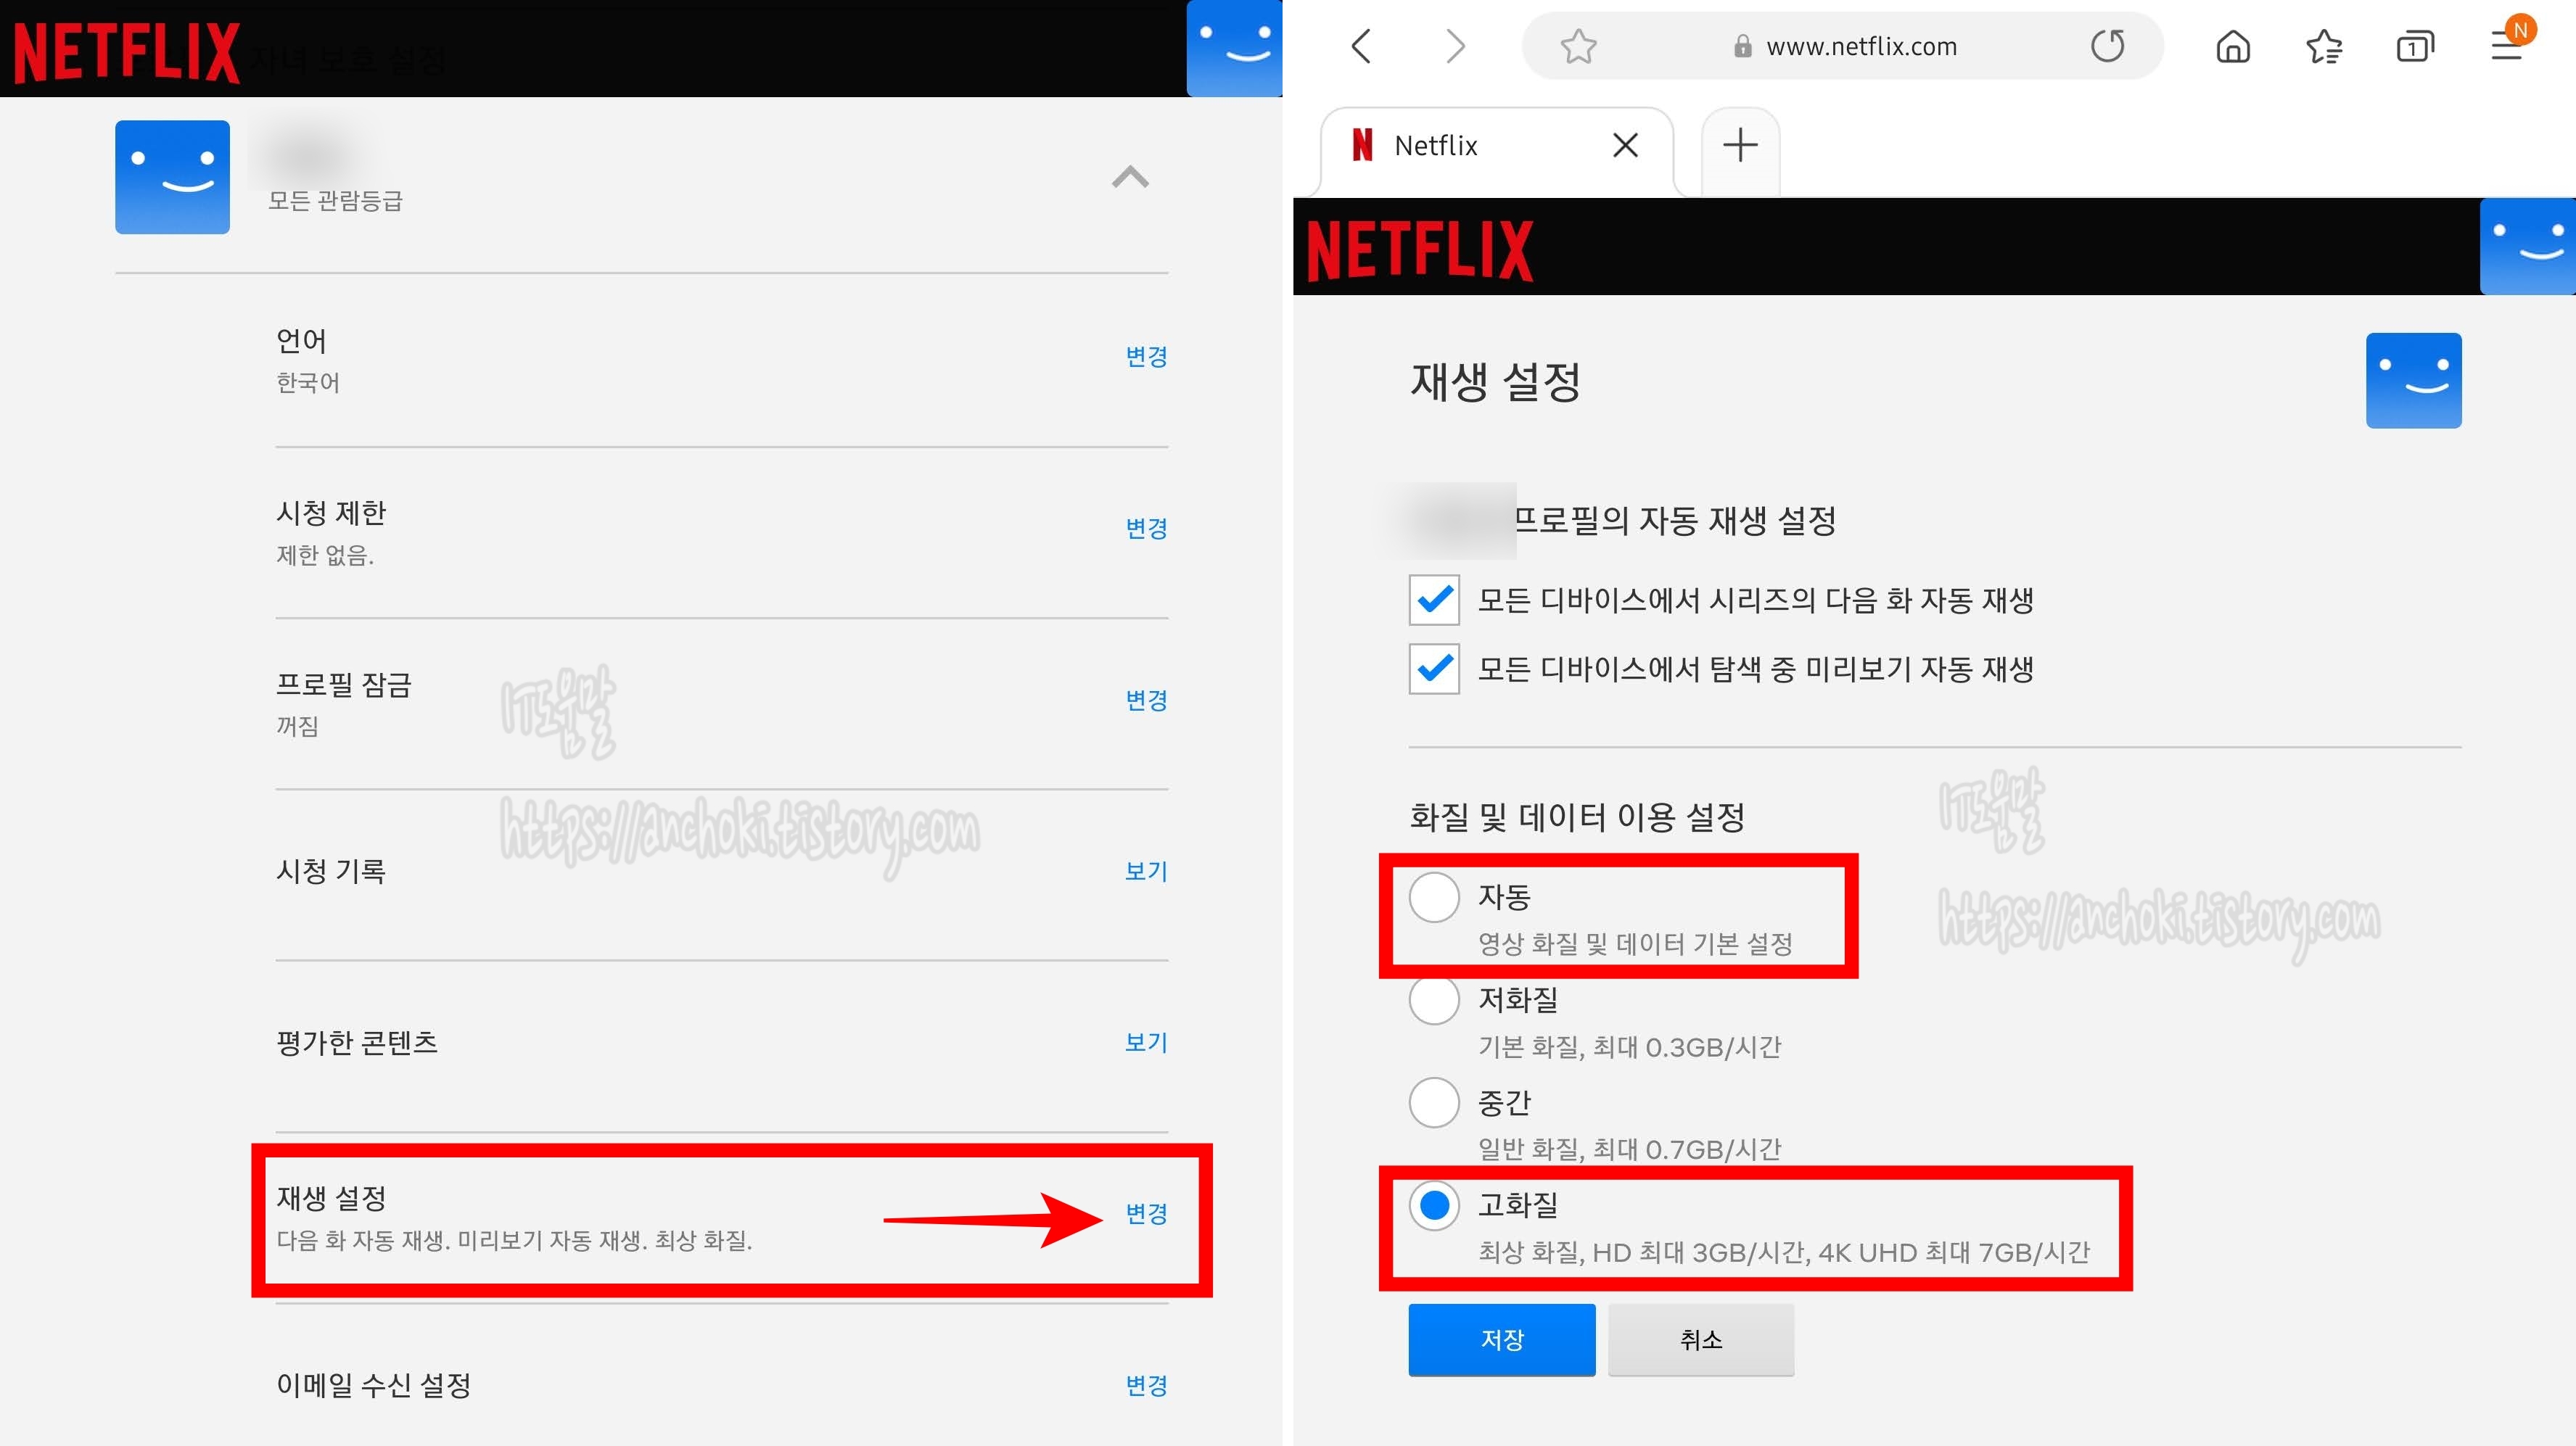The height and width of the screenshot is (1446, 2576).
Task: Click 변경 link for 재생 설정
Action: [1146, 1213]
